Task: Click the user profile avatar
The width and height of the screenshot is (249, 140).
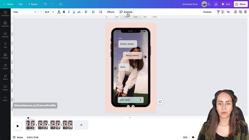Action: (204, 4)
